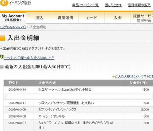This screenshot has width=153, height=131.
Task: Click the 入出金内容 column header
Action: tap(47, 83)
